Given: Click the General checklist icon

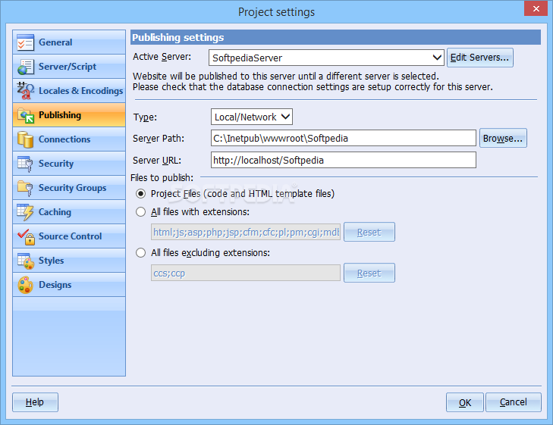Looking at the screenshot, I should [25, 42].
